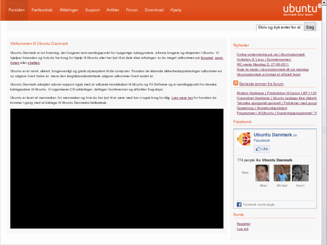This screenshot has width=327, height=245.
Task: Click the 'Velkommen til Ubuntu Danmark' heading
Action: click(x=39, y=44)
